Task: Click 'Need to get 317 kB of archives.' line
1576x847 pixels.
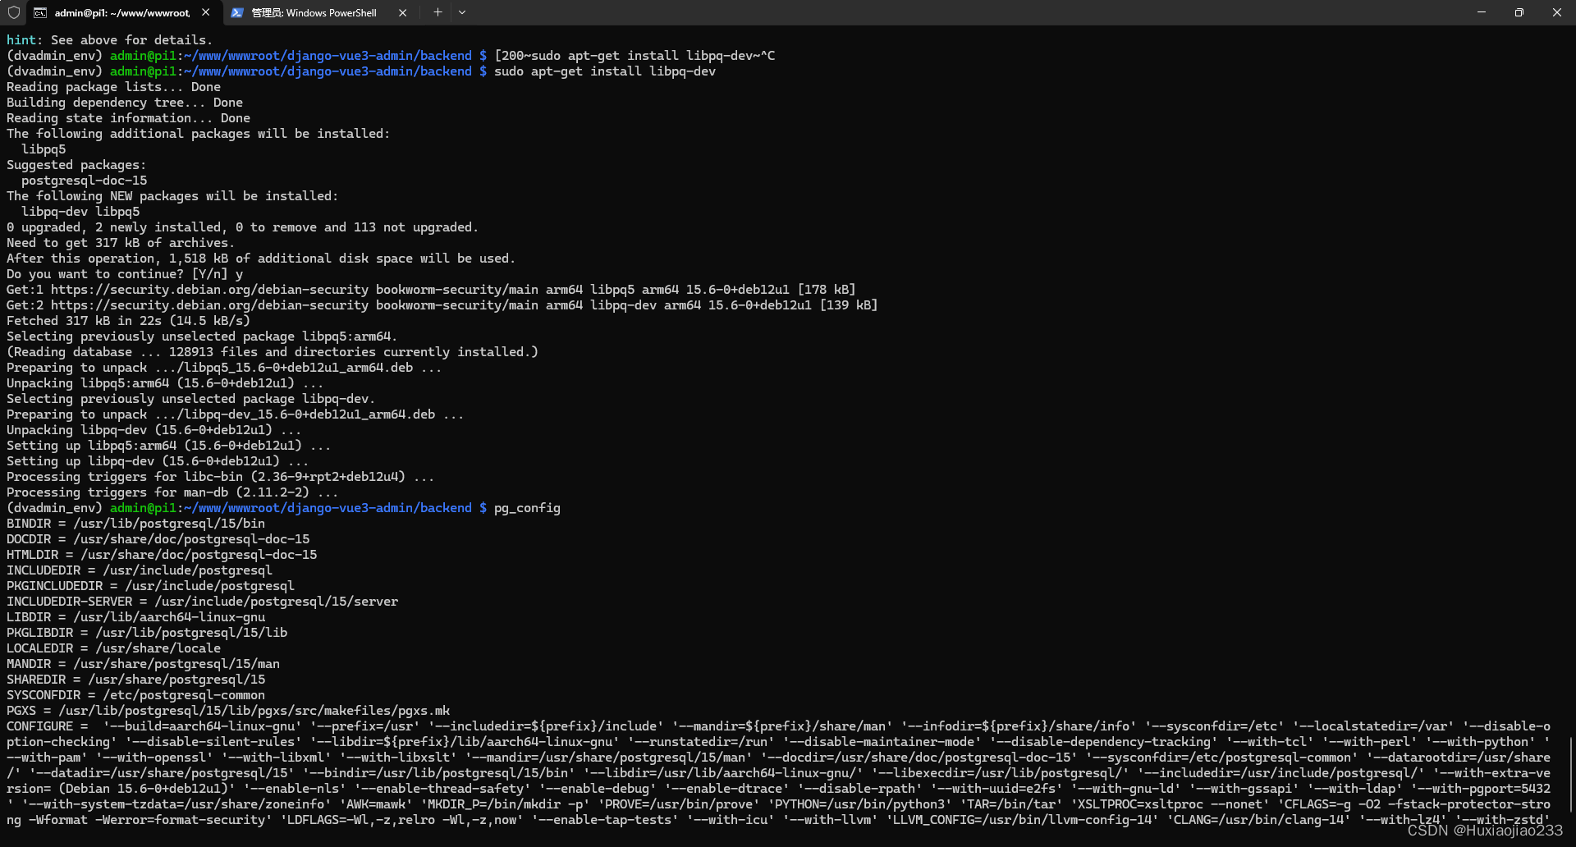Action: 121,243
